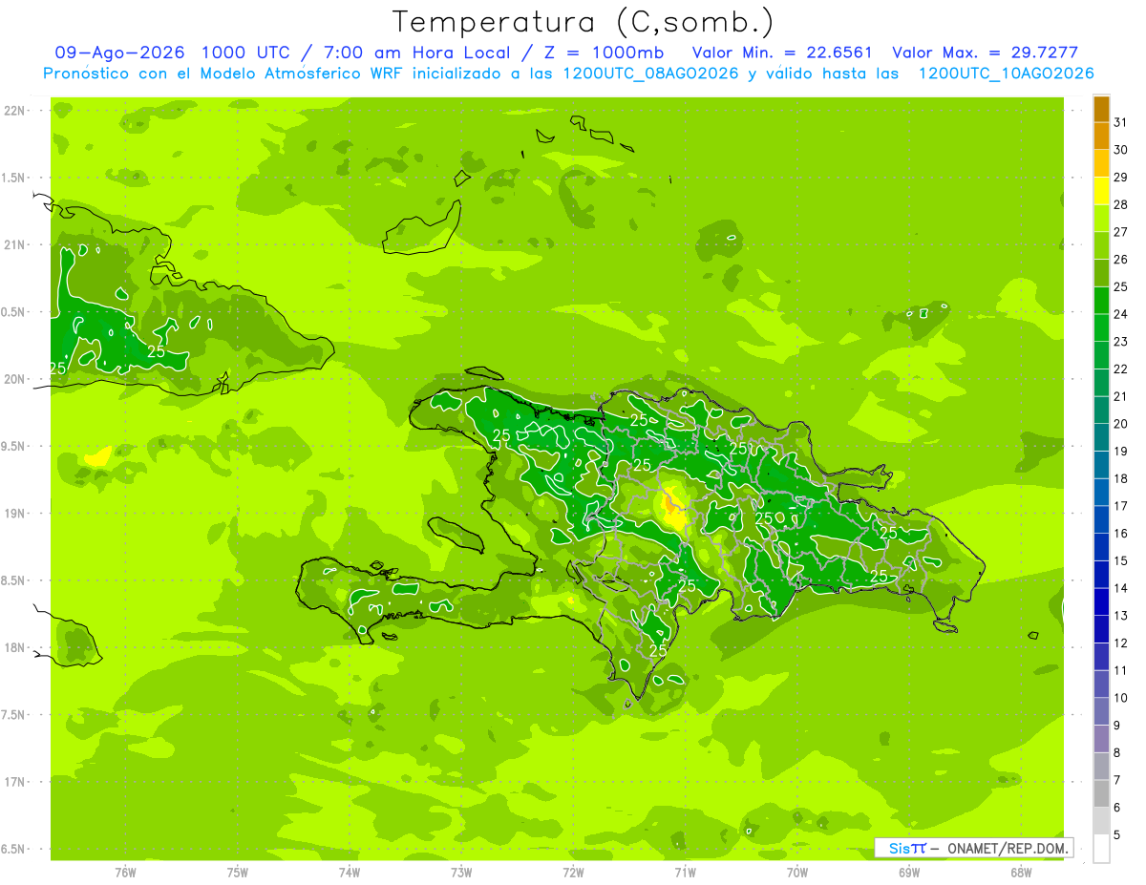Click the '31' value on the color scale
The image size is (1146, 885).
coord(1121,122)
